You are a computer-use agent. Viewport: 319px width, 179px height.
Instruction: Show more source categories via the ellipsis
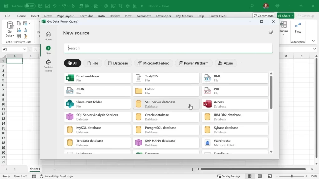click(x=243, y=63)
